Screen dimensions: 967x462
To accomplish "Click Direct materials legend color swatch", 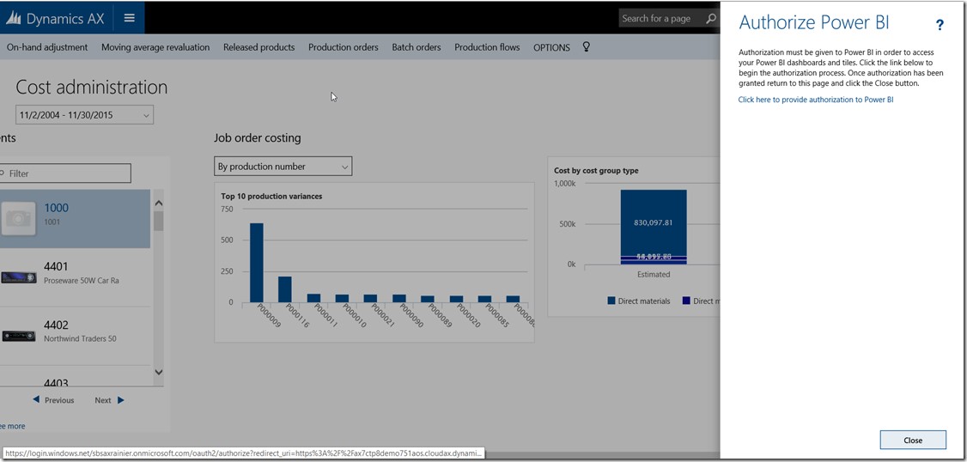I will click(611, 301).
